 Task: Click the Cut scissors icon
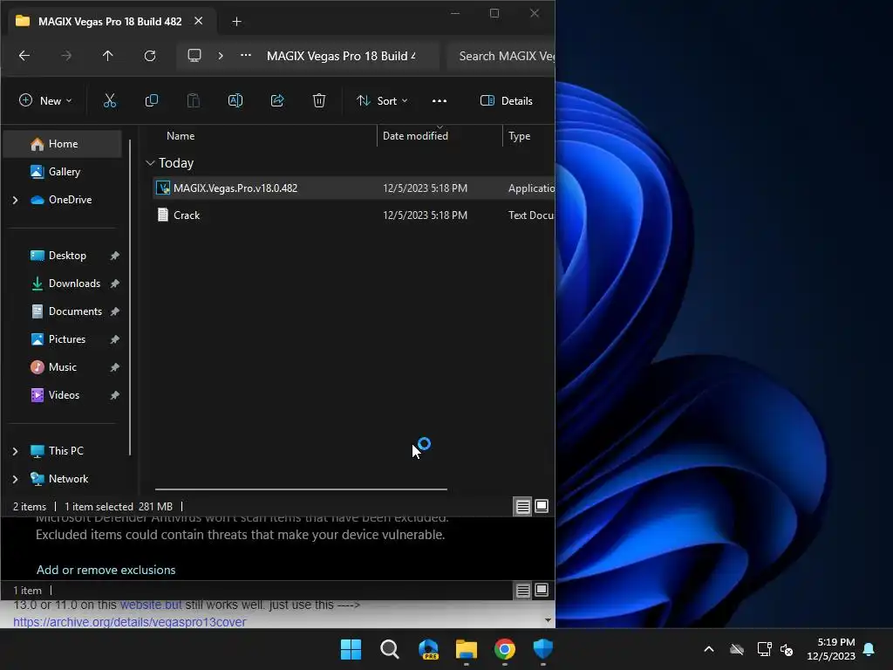[109, 101]
